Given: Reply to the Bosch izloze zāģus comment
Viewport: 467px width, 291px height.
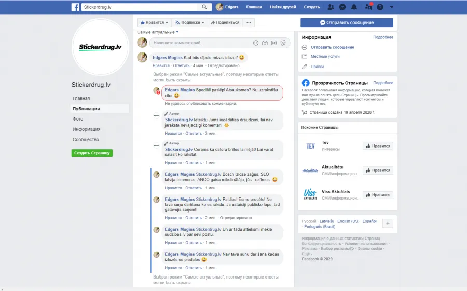Looking at the screenshot, I should point(194,188).
